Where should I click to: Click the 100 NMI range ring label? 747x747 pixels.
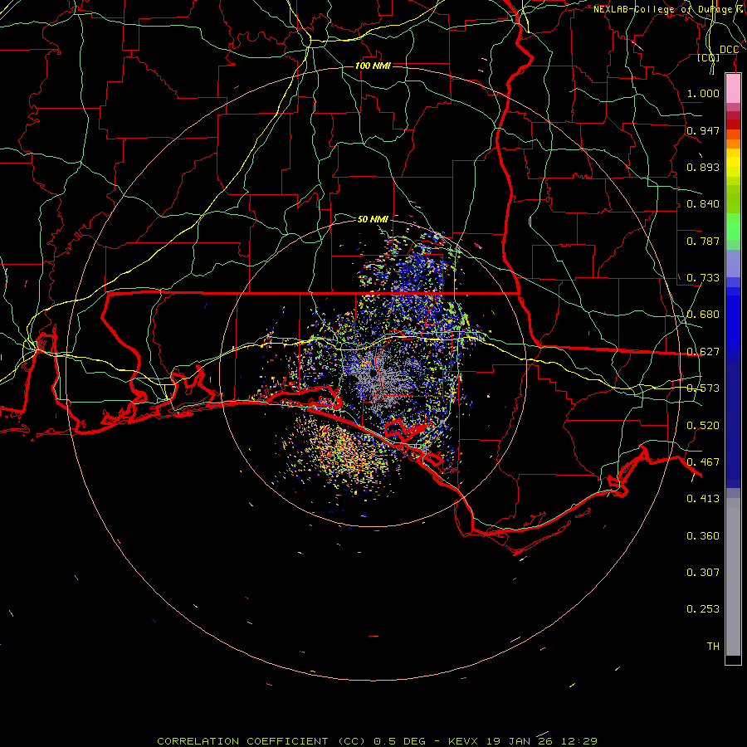pos(372,66)
